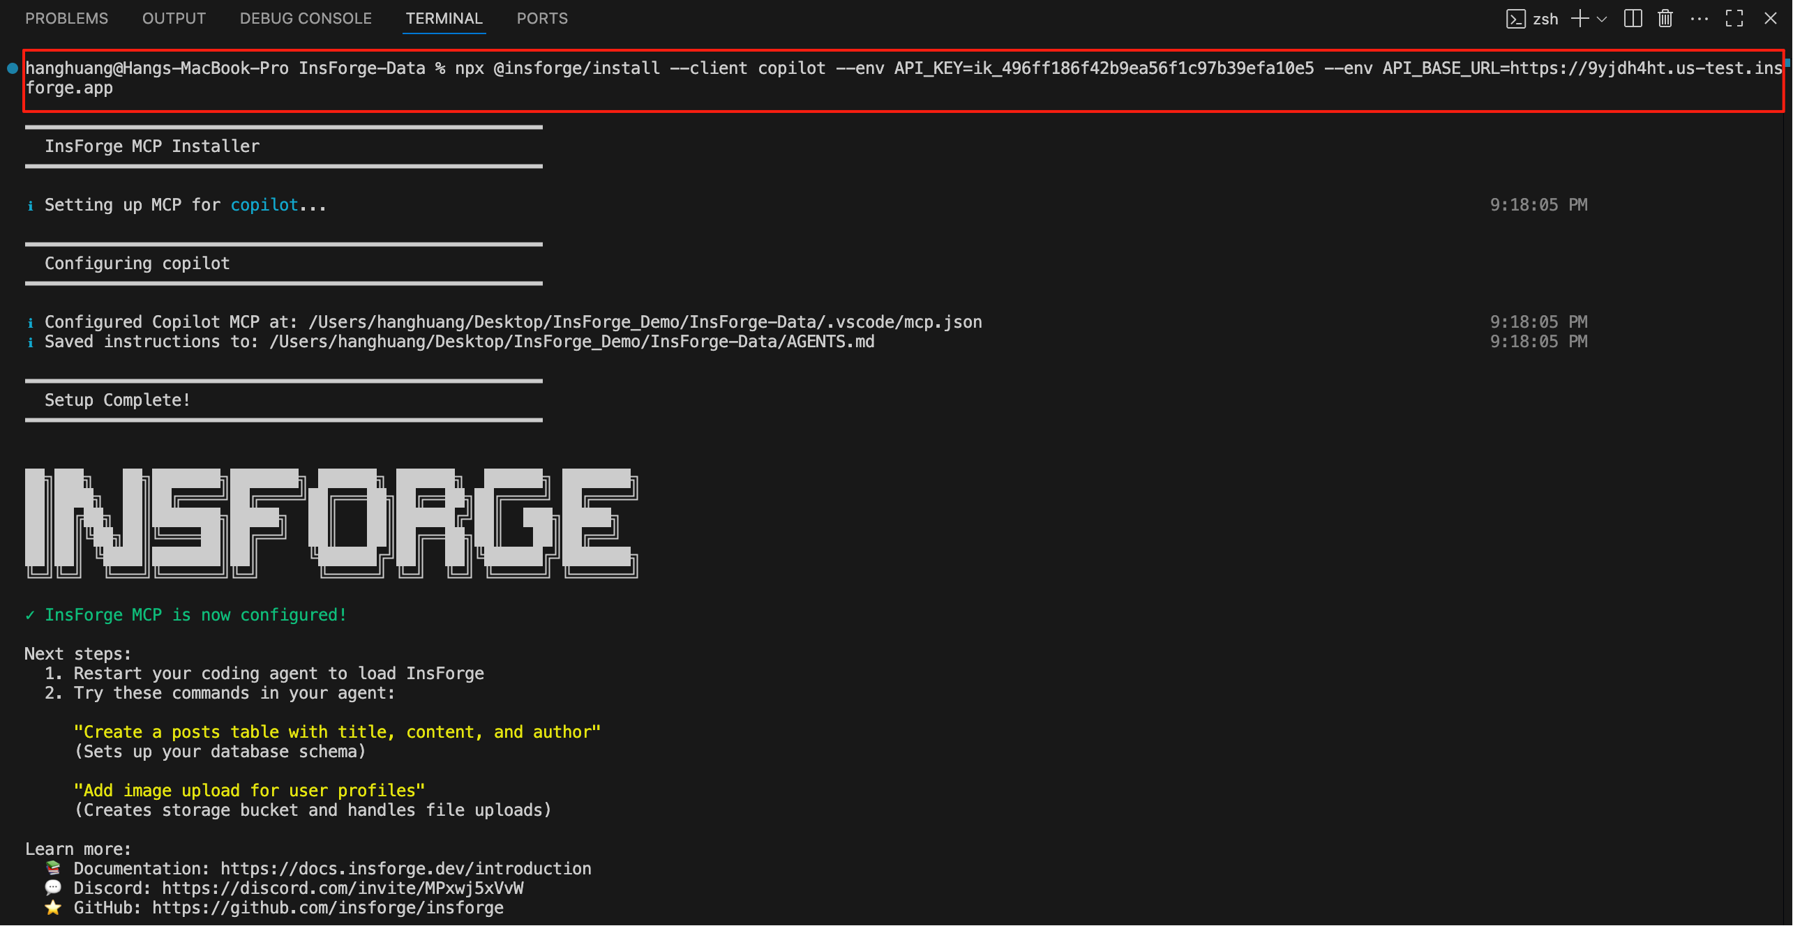Screen dimensions: 1793x926
Task: Click the blue command status dot
Action: click(13, 68)
